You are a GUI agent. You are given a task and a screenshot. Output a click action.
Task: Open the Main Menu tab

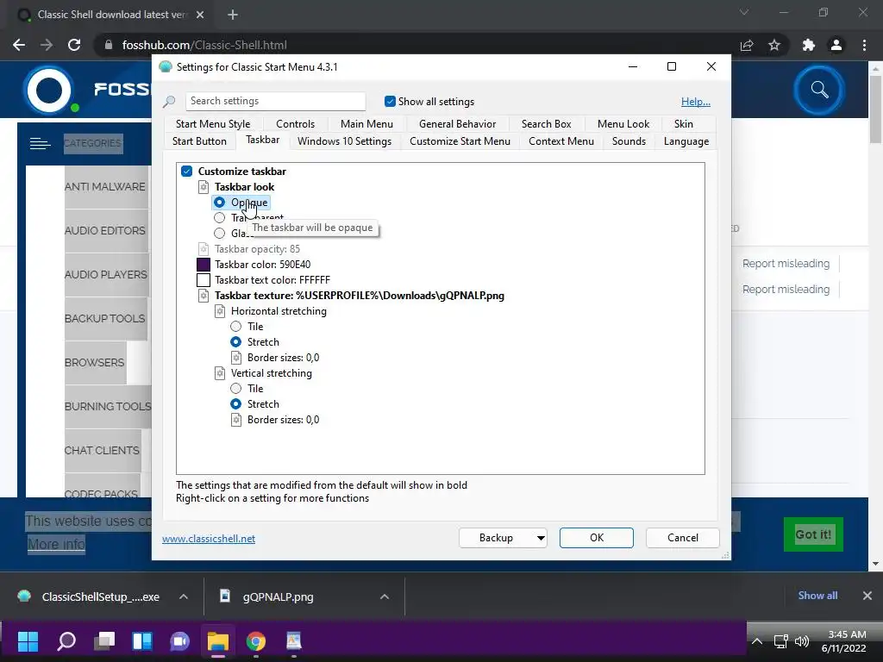click(366, 124)
